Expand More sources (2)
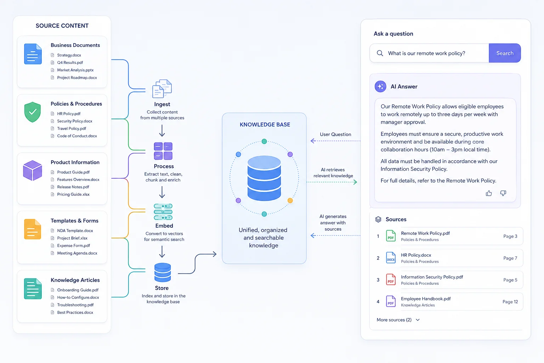 pyautogui.click(x=398, y=320)
